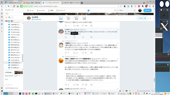
Task: Expand options chevron on 小倉秀夫 tweet
Action: [117, 43]
